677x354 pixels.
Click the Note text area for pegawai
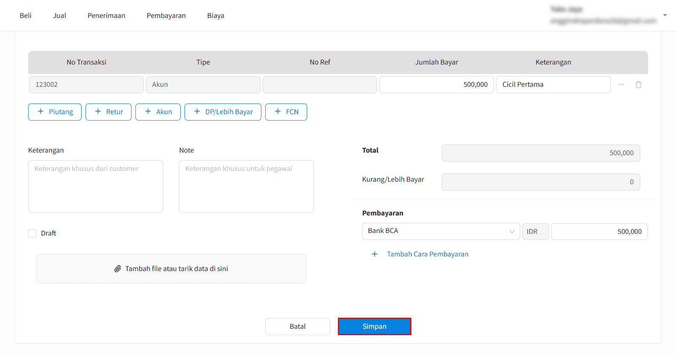(x=246, y=186)
